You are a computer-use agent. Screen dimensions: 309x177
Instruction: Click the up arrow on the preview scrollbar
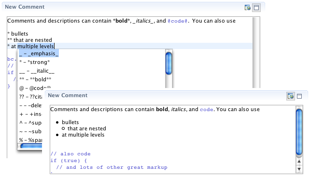point(299,161)
